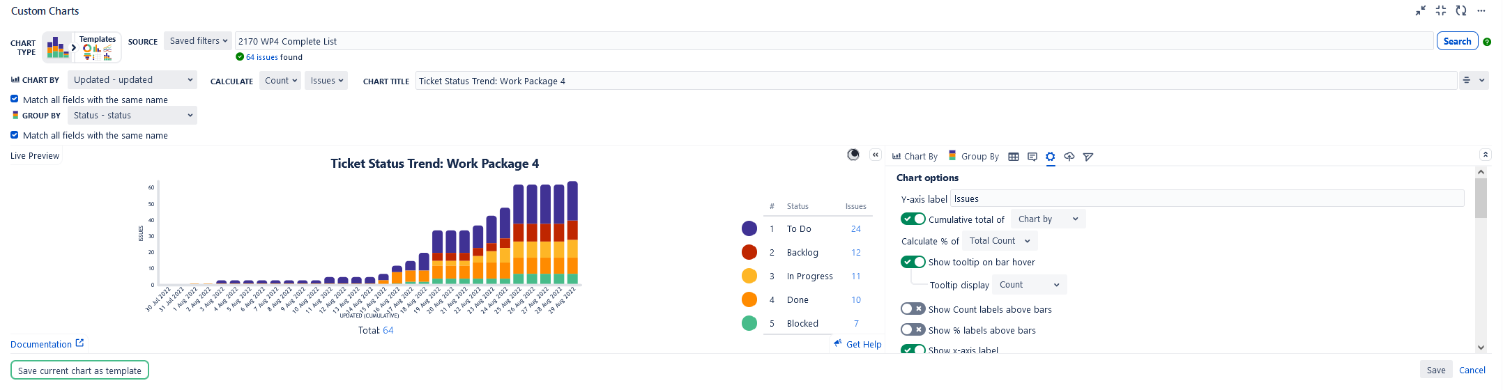Viewport: 1503px width, 390px height.
Task: Click the To Do purple color swatch
Action: [x=749, y=228]
